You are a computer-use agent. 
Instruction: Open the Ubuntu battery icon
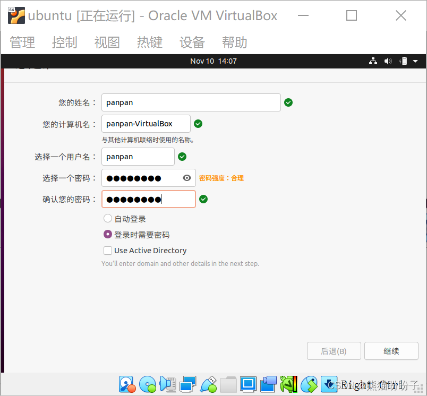point(404,61)
